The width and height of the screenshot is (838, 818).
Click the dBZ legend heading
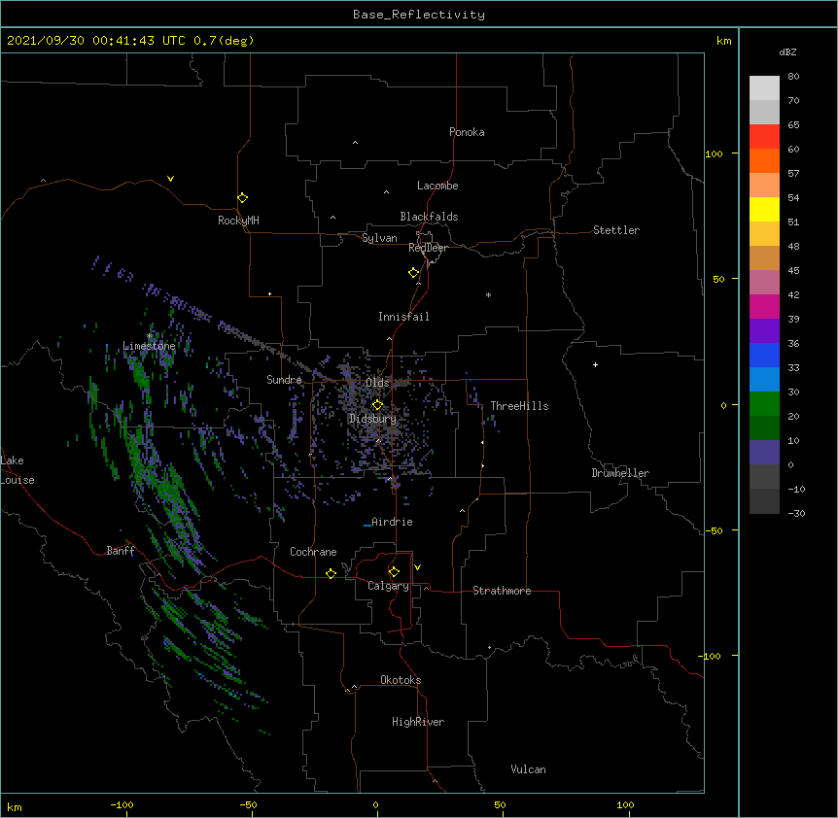(x=787, y=51)
